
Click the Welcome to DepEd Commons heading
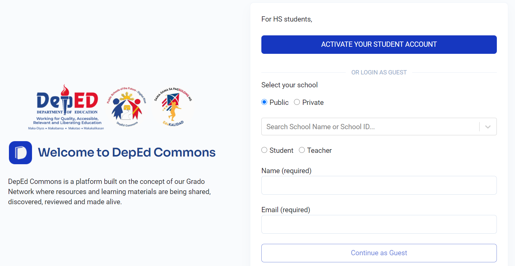127,152
